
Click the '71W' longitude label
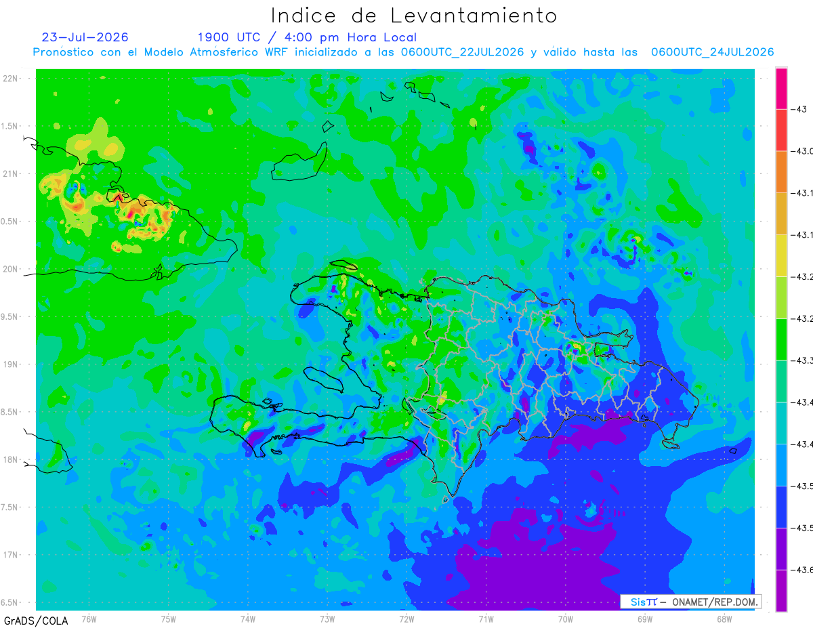tap(486, 619)
